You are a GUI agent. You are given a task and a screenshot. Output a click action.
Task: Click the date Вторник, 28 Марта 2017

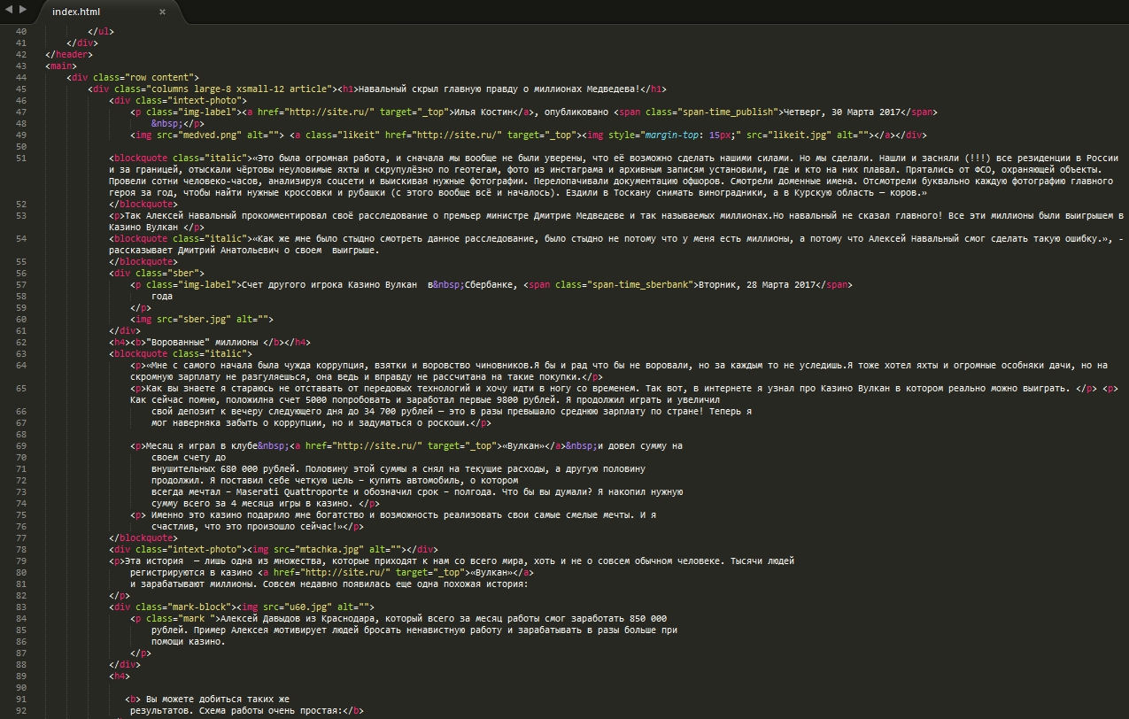(x=757, y=284)
